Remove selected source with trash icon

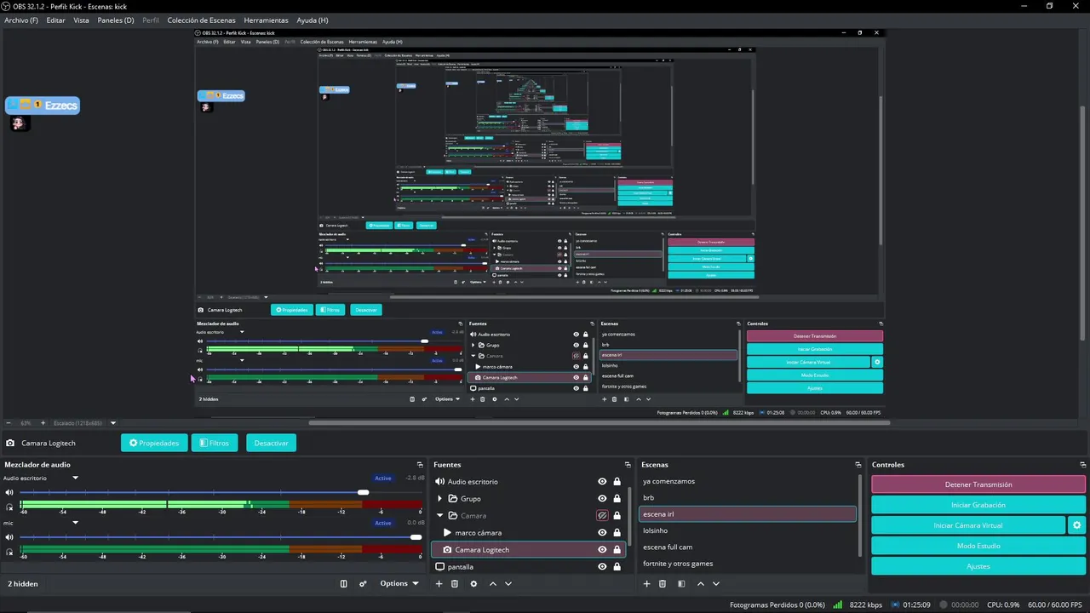455,584
